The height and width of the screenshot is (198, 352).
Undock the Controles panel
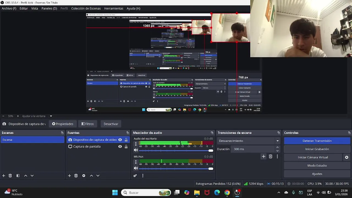[349, 133]
